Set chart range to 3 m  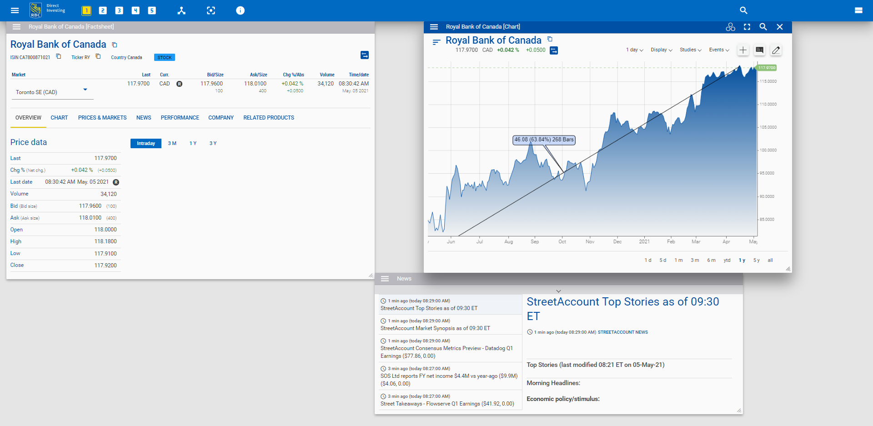(x=695, y=261)
